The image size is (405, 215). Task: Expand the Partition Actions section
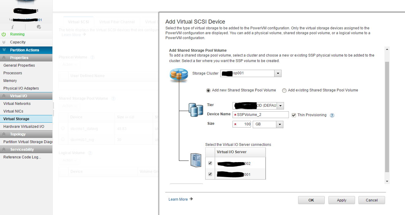click(25, 50)
